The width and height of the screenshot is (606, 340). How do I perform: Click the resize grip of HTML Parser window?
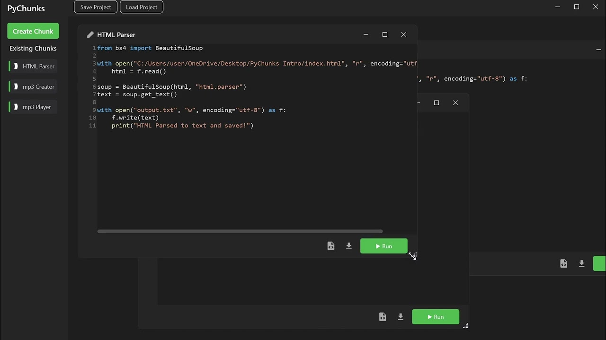[x=414, y=255]
